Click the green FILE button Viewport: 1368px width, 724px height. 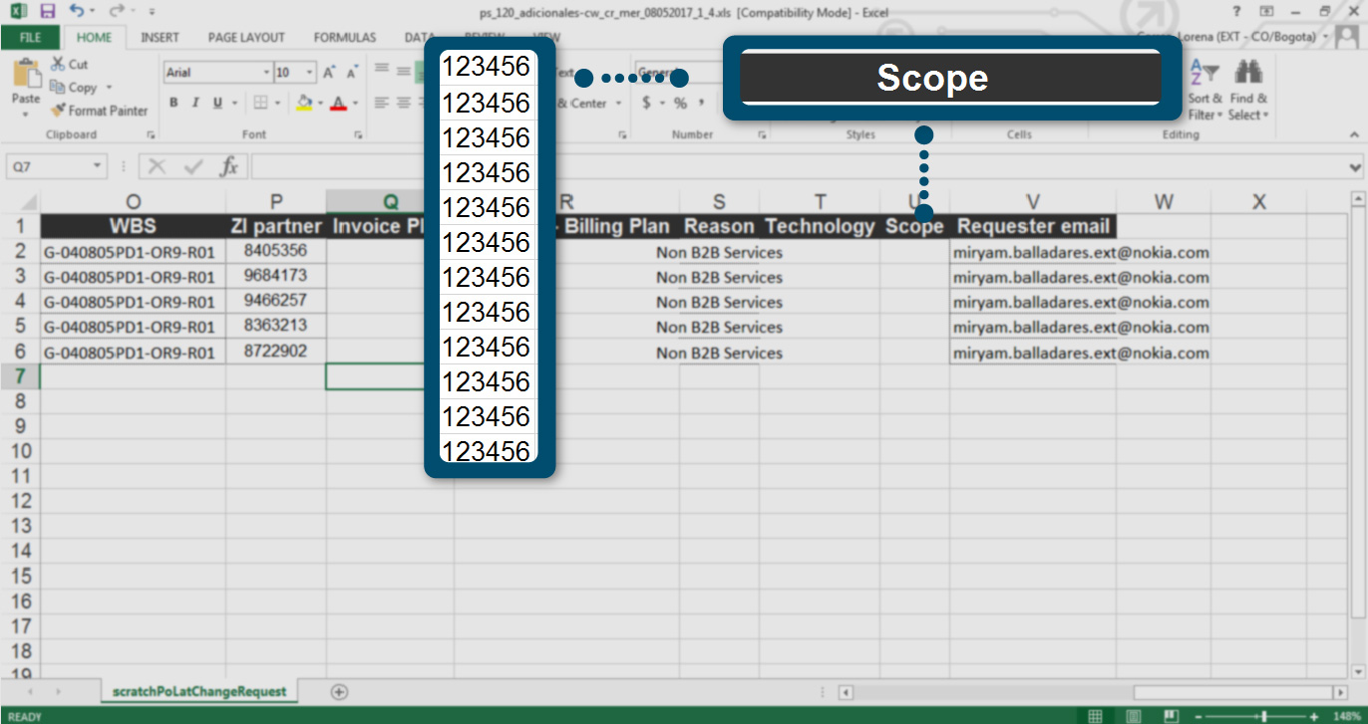coord(30,38)
